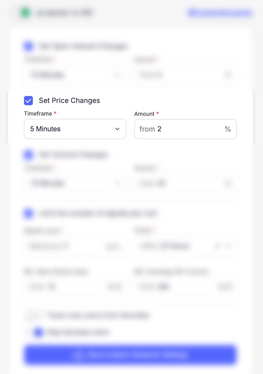Toggle the grey off switch above the save button
Image resolution: width=263 pixels, height=374 pixels.
point(33,315)
